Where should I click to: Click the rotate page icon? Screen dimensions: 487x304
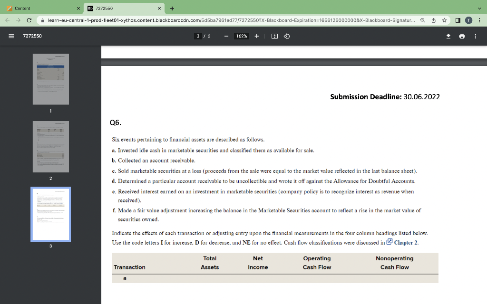click(x=286, y=36)
